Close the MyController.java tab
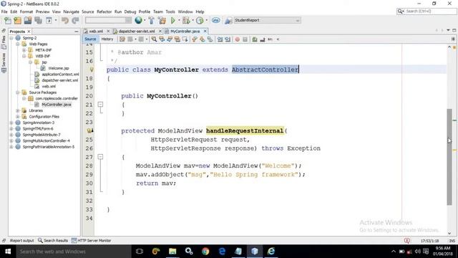 [x=205, y=31]
